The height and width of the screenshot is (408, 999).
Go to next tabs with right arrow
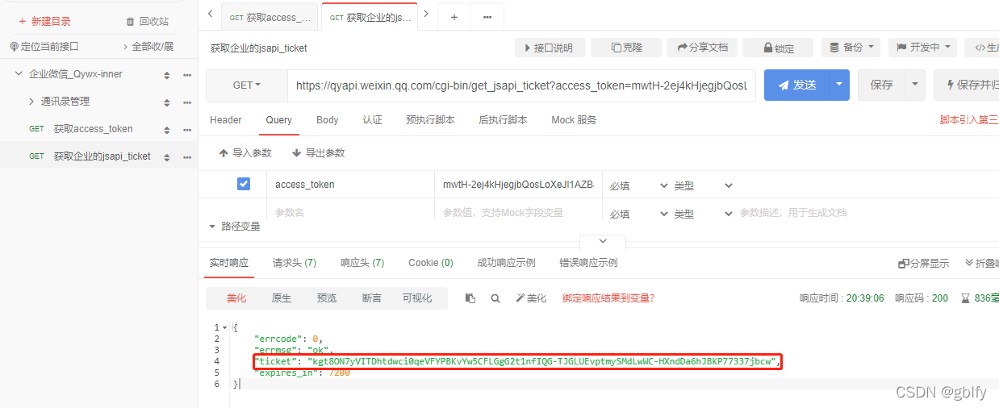pos(426,14)
